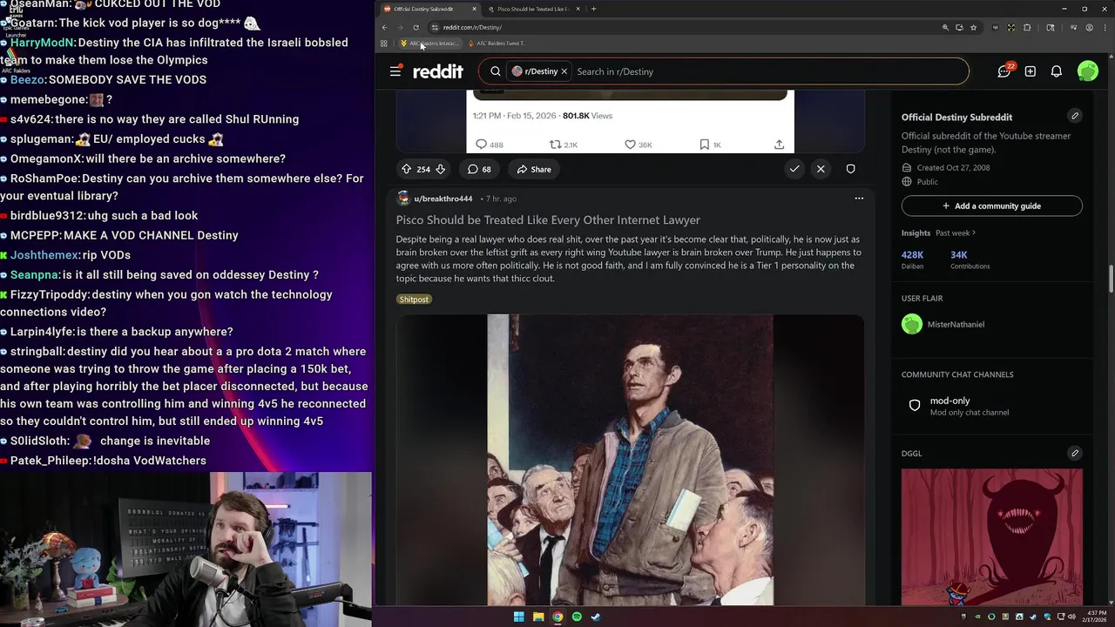Image resolution: width=1115 pixels, height=627 pixels.
Task: Open Reddit chat messages icon
Action: [x=1004, y=71]
